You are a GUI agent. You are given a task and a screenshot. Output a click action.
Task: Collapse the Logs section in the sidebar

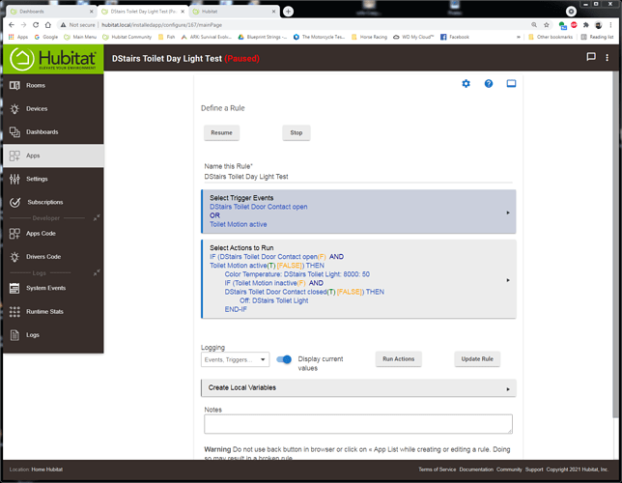(97, 272)
